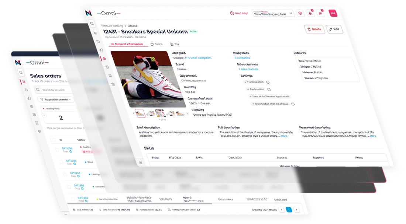Viewport: 406px width, 224px height.
Task: Click info icon next to Batch control
Action: [x=269, y=90]
